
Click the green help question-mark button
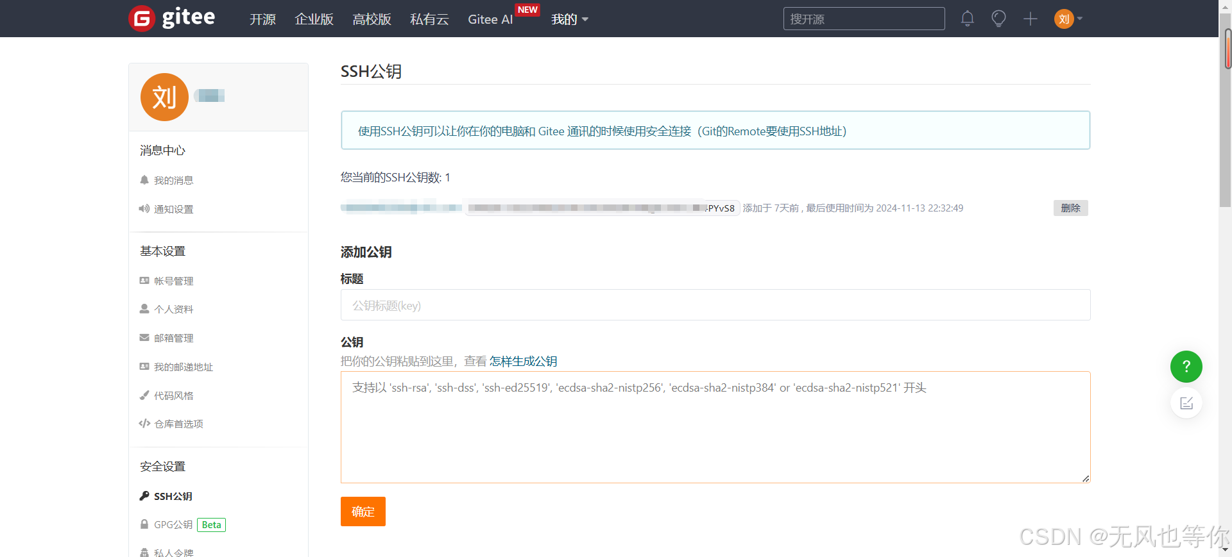[1186, 367]
